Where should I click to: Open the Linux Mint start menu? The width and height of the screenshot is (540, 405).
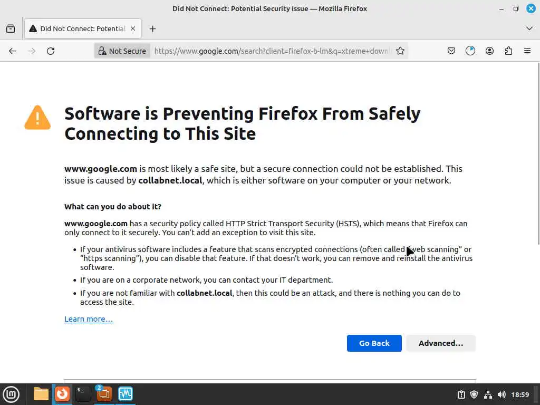coord(11,394)
